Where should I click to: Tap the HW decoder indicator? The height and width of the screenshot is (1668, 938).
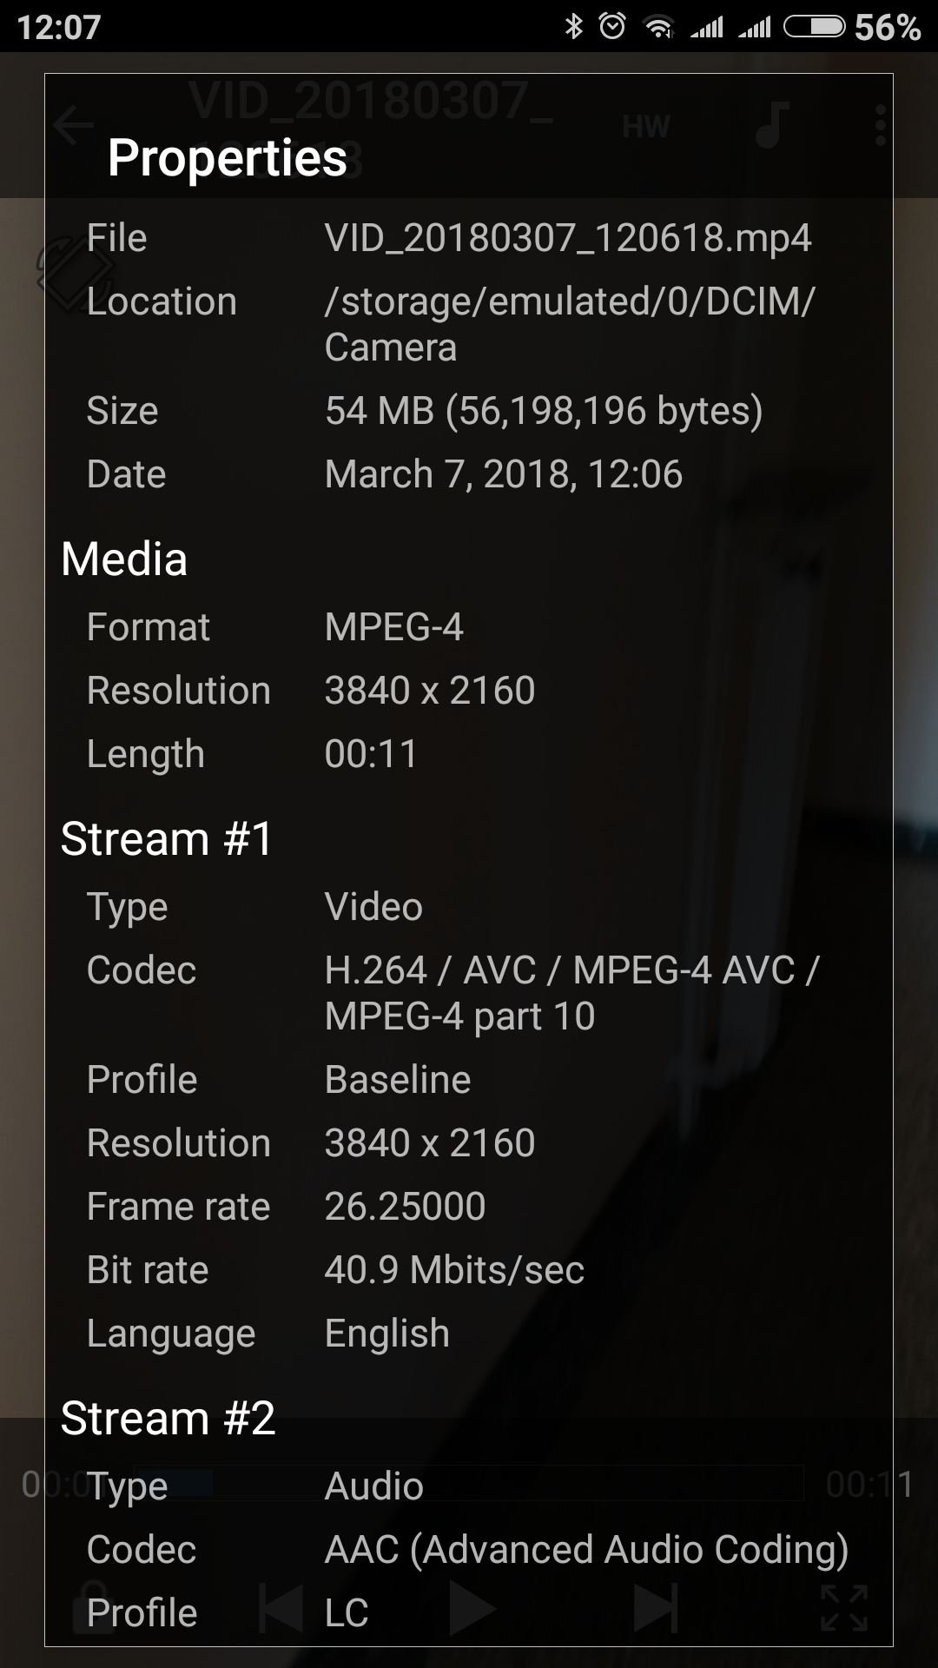pyautogui.click(x=645, y=128)
